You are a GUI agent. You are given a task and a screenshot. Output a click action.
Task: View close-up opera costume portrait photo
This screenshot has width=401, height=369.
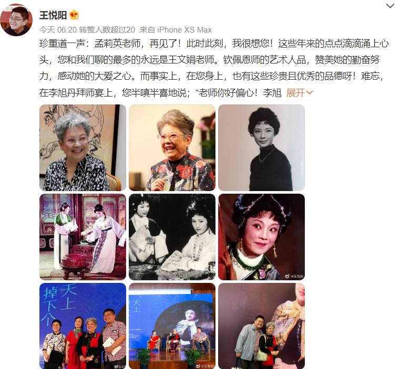[x=261, y=237]
